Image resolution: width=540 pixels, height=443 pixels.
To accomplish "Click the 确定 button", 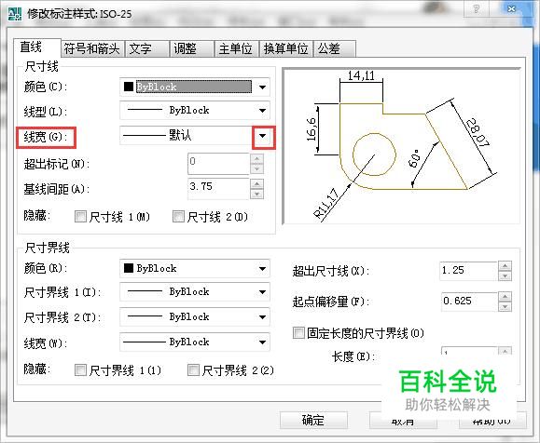I will [313, 420].
